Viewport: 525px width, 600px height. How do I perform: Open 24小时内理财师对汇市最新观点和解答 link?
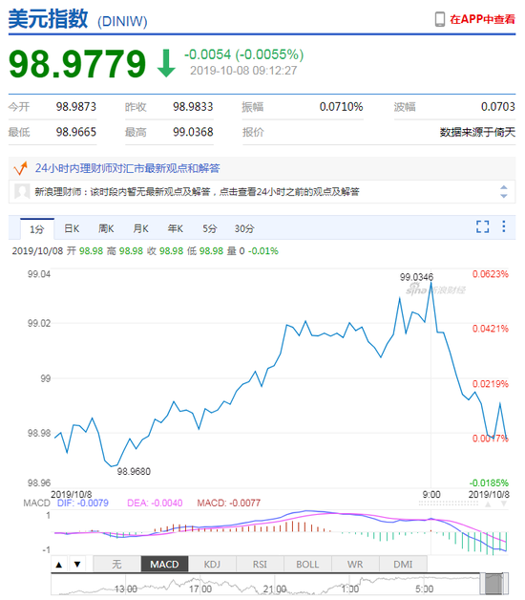(127, 168)
